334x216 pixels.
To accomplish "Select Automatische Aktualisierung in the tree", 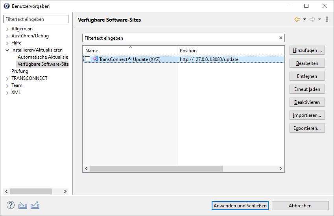I will [43, 57].
